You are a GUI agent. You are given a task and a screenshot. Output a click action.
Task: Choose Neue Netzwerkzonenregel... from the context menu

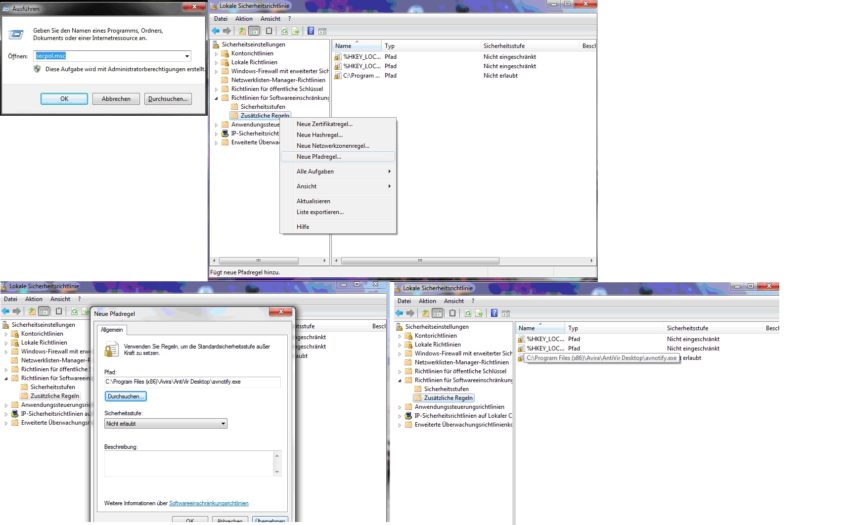coord(338,146)
